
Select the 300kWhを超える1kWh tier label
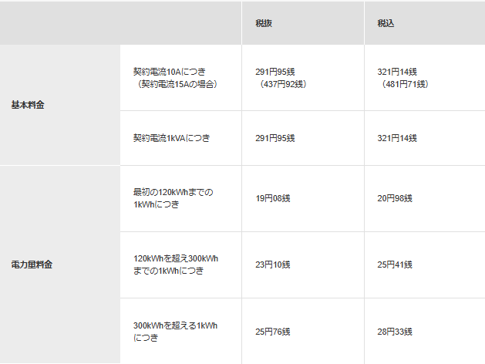[x=175, y=325]
